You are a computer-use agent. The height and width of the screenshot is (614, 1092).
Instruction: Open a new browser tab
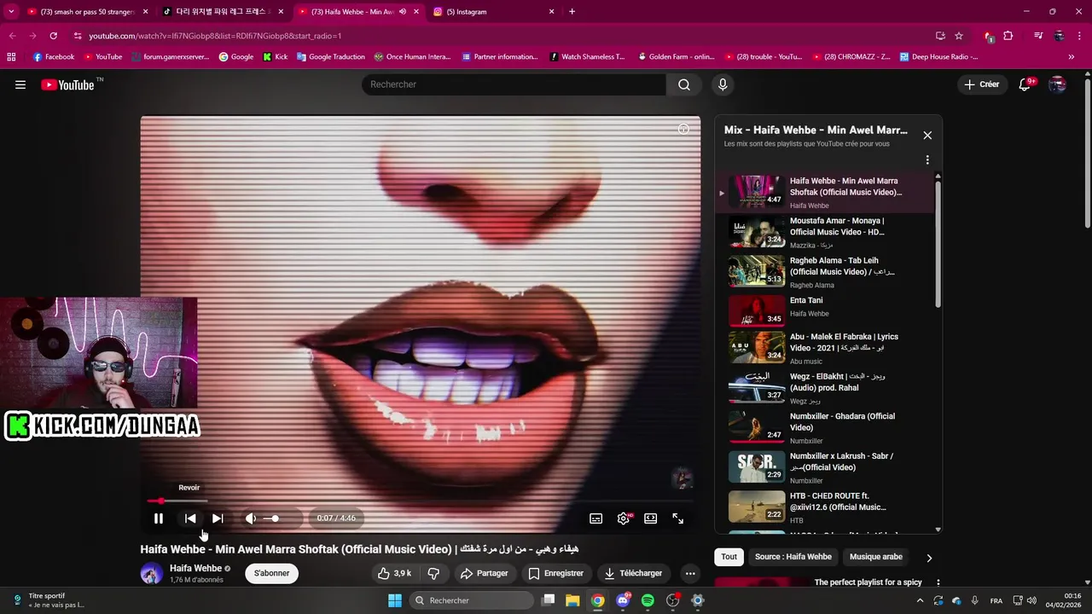[572, 12]
